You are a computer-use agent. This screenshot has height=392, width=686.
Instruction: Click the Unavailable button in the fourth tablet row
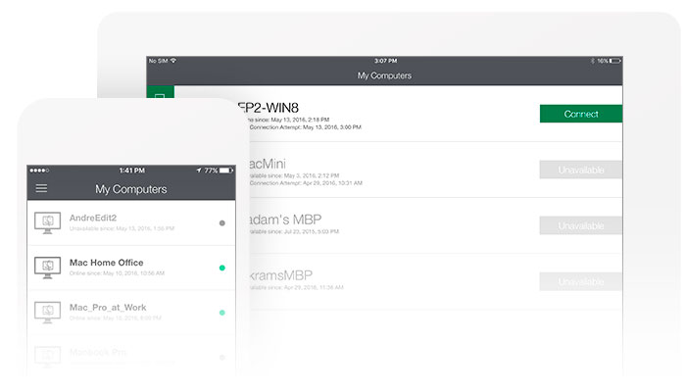click(x=580, y=281)
